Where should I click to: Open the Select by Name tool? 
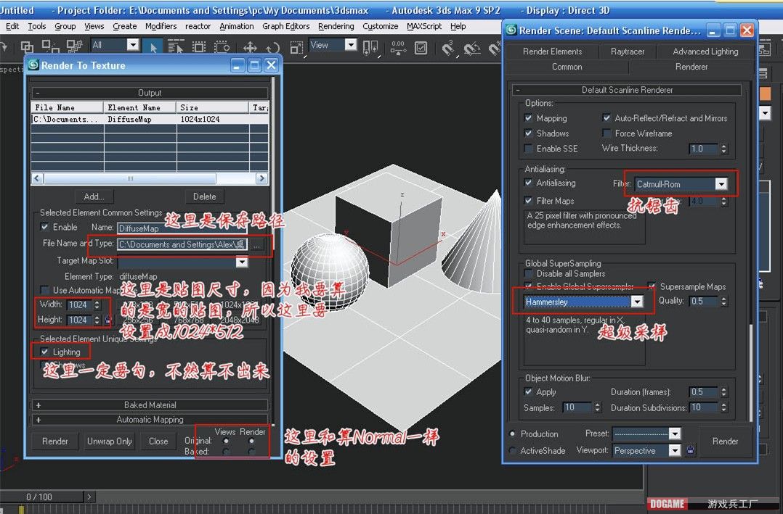tap(175, 47)
